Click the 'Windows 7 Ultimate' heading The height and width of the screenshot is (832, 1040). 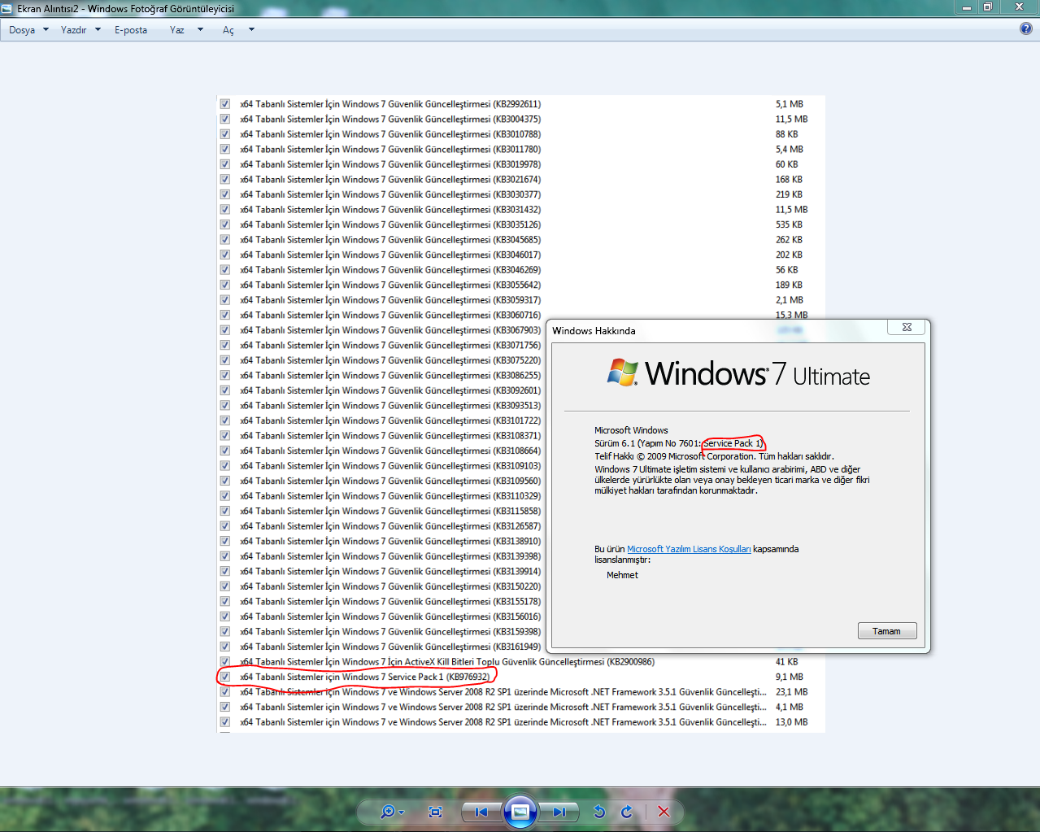click(757, 374)
